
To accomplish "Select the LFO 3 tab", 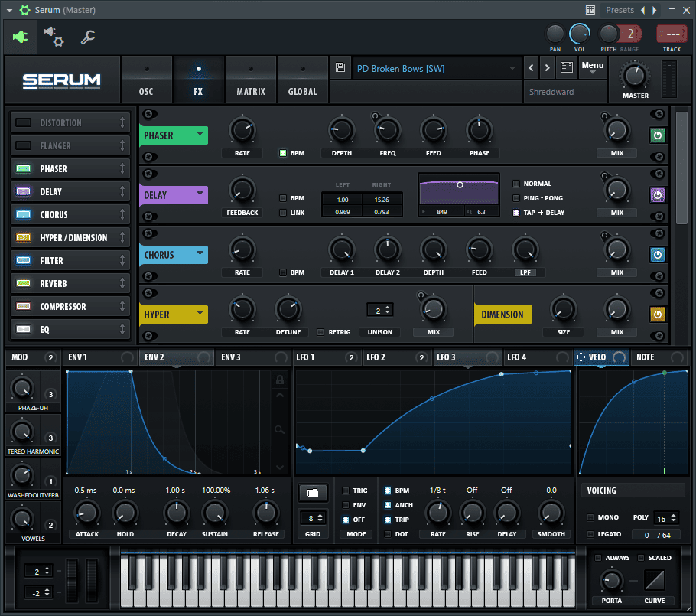I will [x=468, y=357].
